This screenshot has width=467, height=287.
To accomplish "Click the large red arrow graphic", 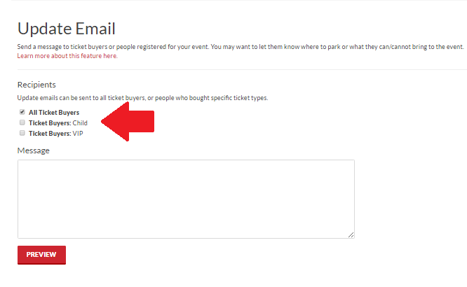I will pos(128,121).
